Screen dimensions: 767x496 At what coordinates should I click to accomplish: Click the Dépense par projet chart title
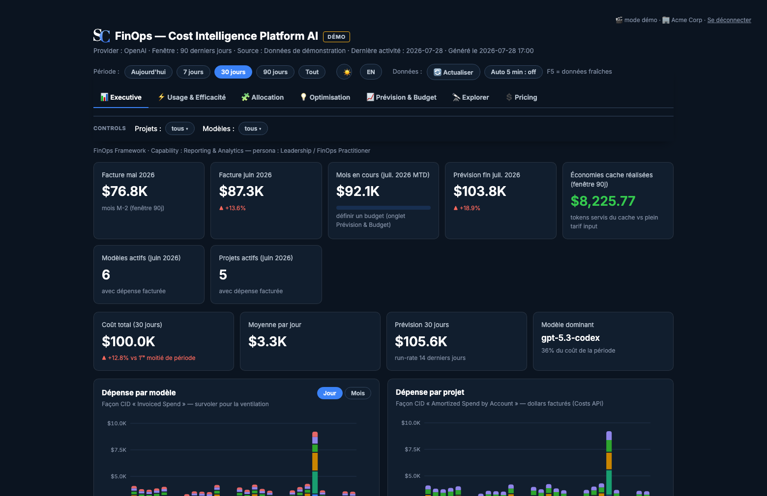(x=430, y=392)
